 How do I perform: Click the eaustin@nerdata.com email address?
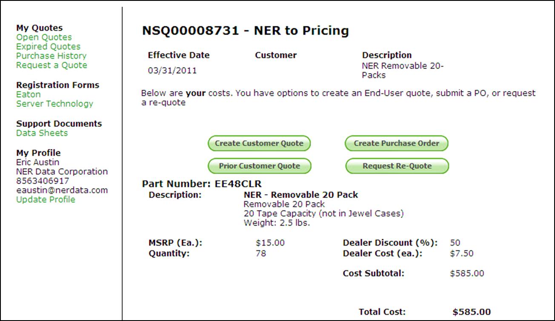[62, 190]
